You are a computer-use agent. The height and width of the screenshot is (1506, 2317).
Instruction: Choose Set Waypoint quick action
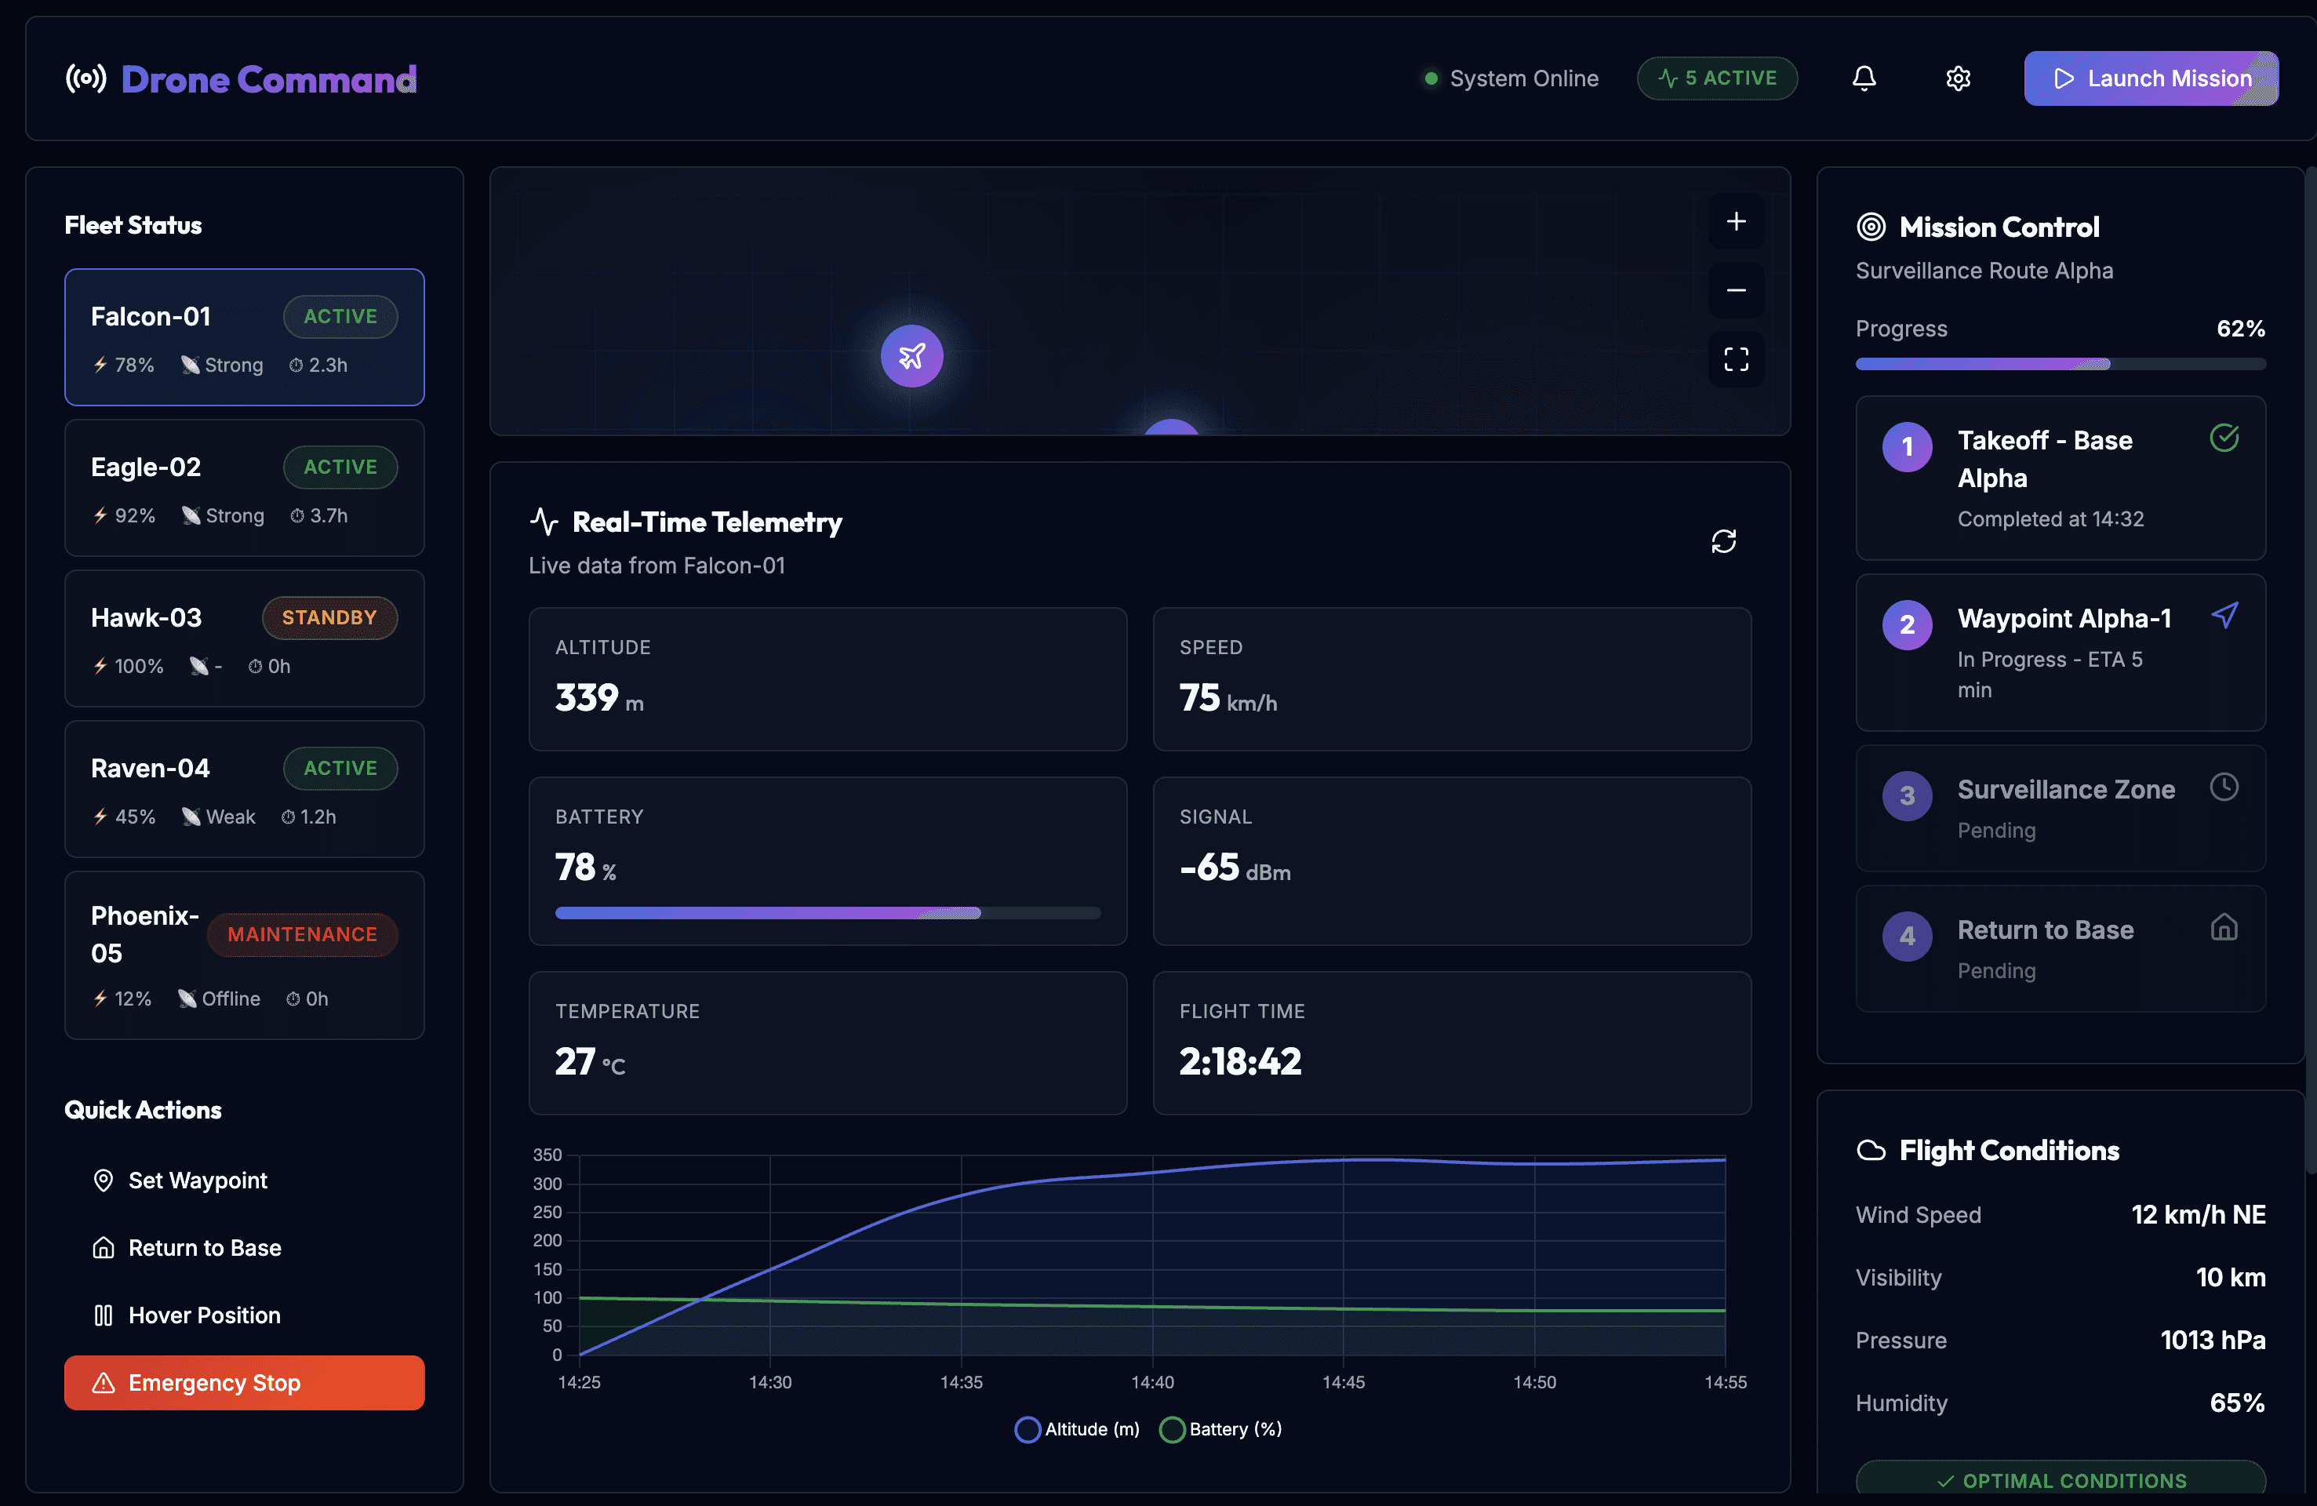198,1180
